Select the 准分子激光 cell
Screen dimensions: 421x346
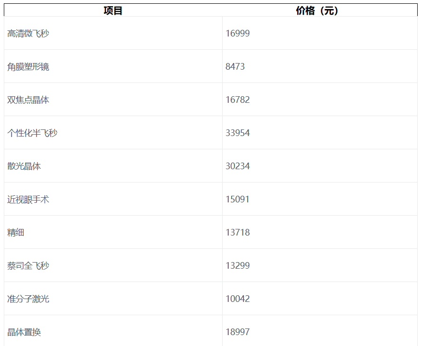coord(28,299)
